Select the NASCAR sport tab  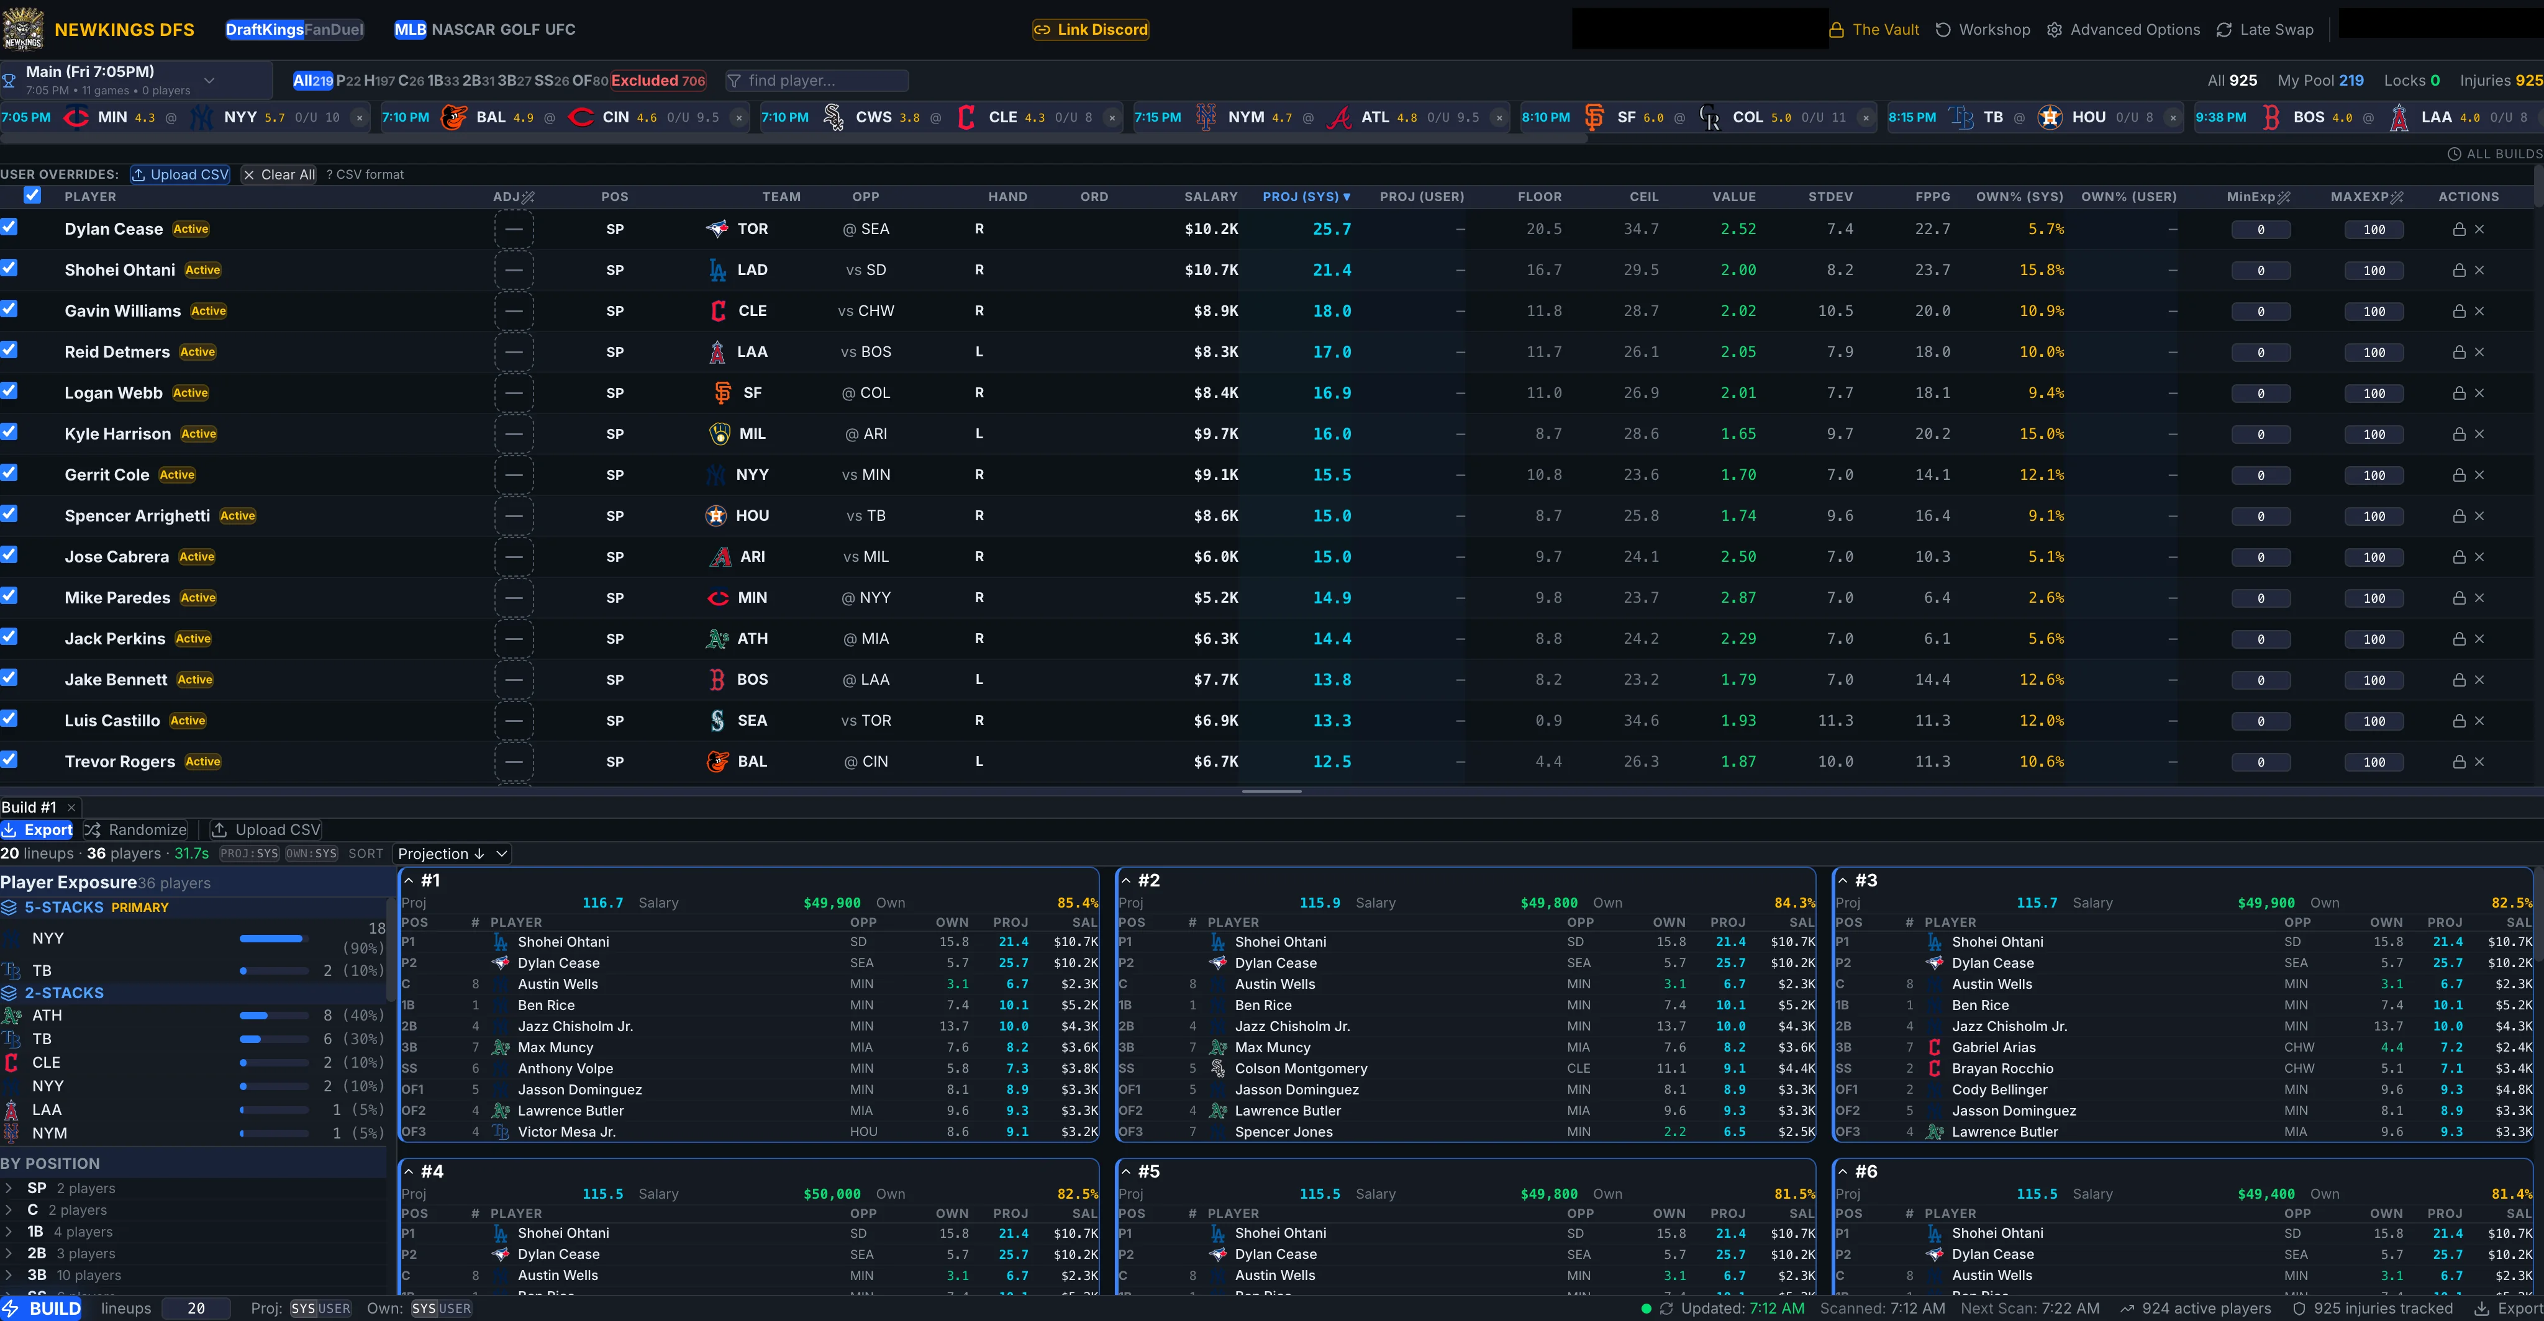pyautogui.click(x=463, y=30)
